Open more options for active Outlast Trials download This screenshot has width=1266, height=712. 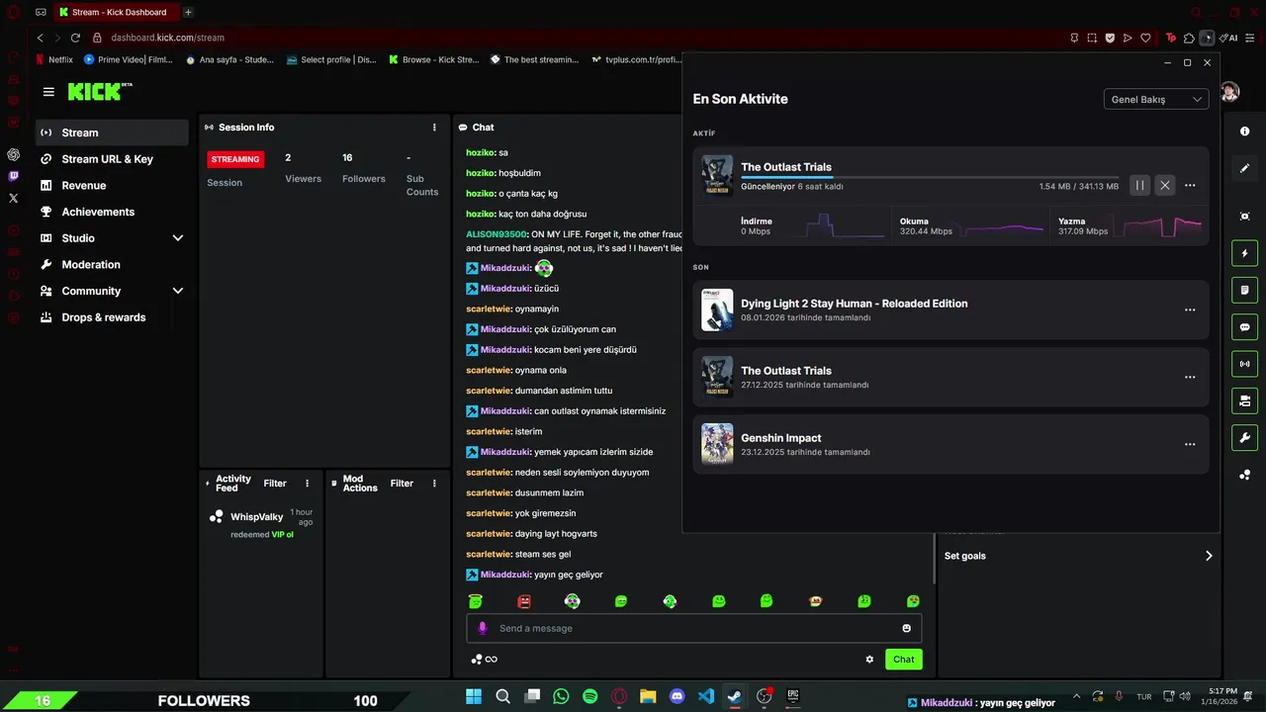[x=1190, y=185]
